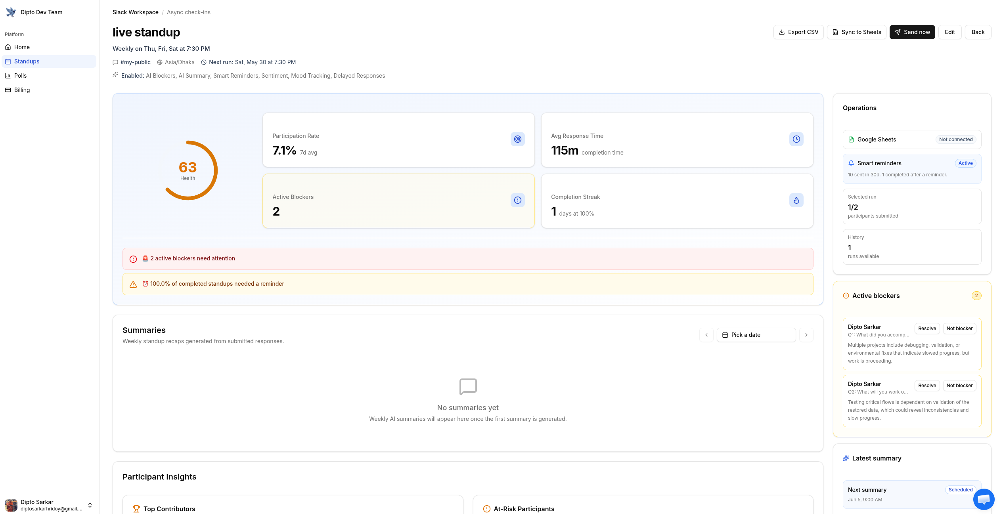Click the Smart reminders bell icon
This screenshot has height=514, width=1003.
851,163
